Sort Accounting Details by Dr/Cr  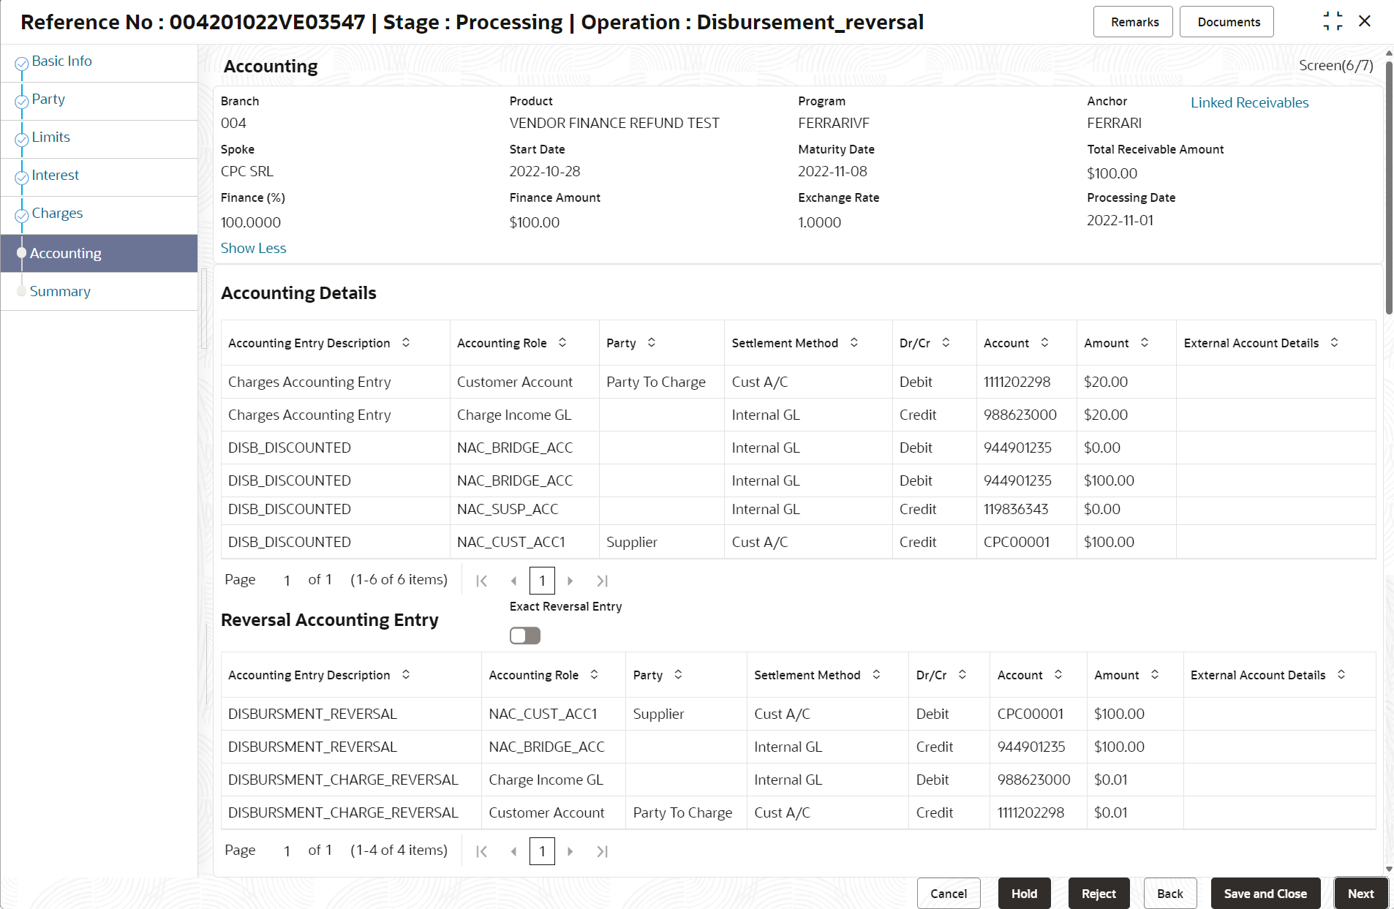[946, 342]
